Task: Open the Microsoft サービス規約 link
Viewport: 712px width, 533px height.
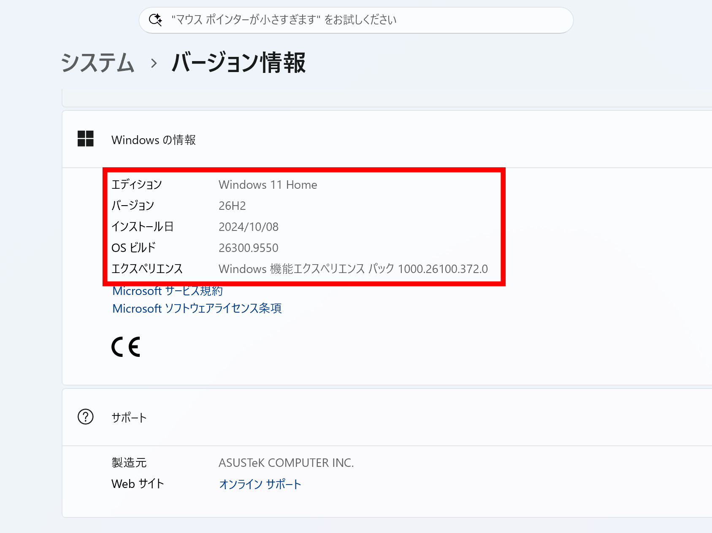Action: coord(168,291)
